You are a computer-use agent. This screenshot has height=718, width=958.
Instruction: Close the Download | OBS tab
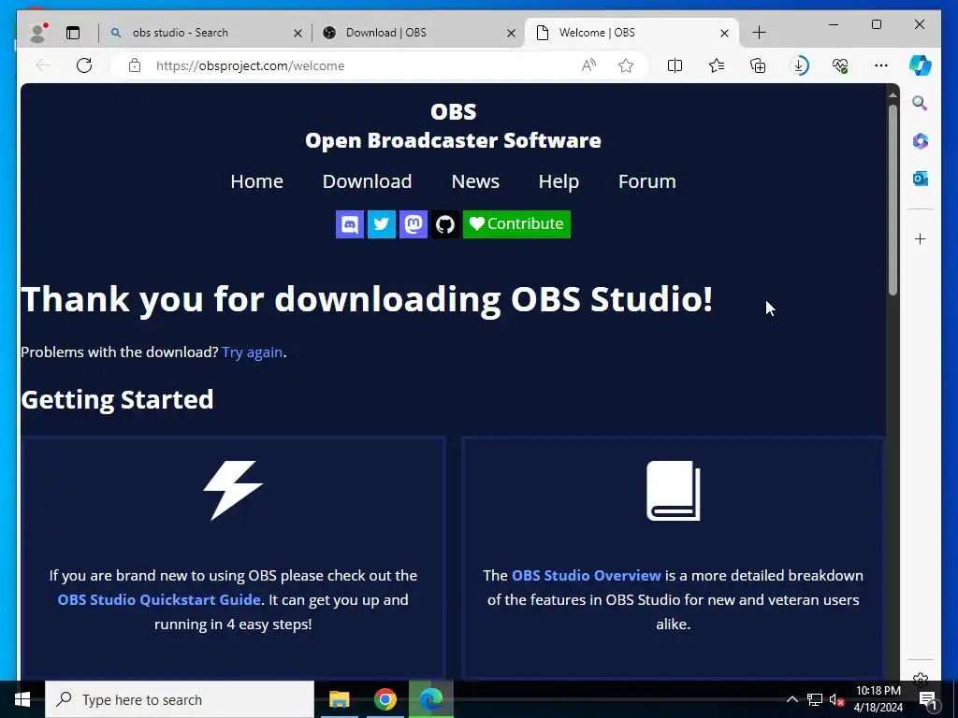(x=511, y=33)
